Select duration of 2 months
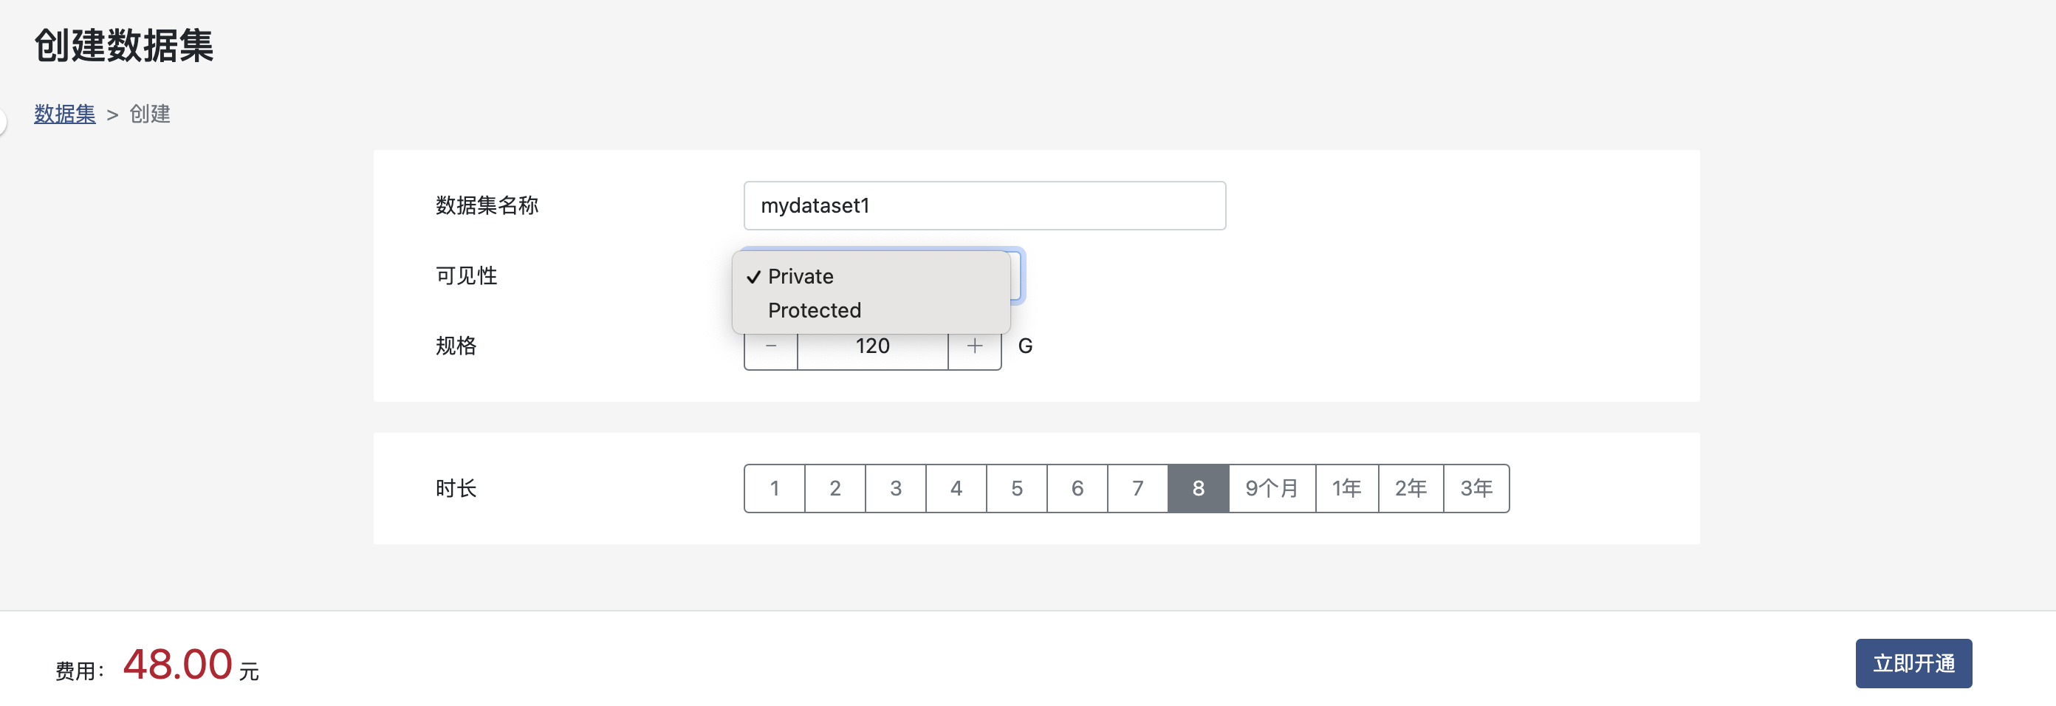Viewport: 2056px width, 706px height. 835,488
